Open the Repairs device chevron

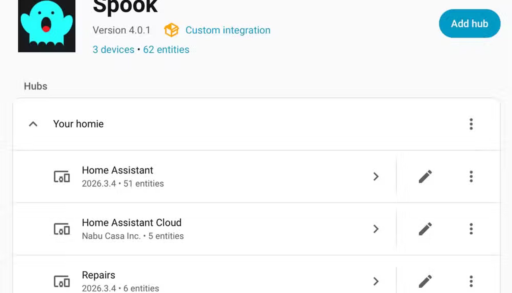point(376,281)
